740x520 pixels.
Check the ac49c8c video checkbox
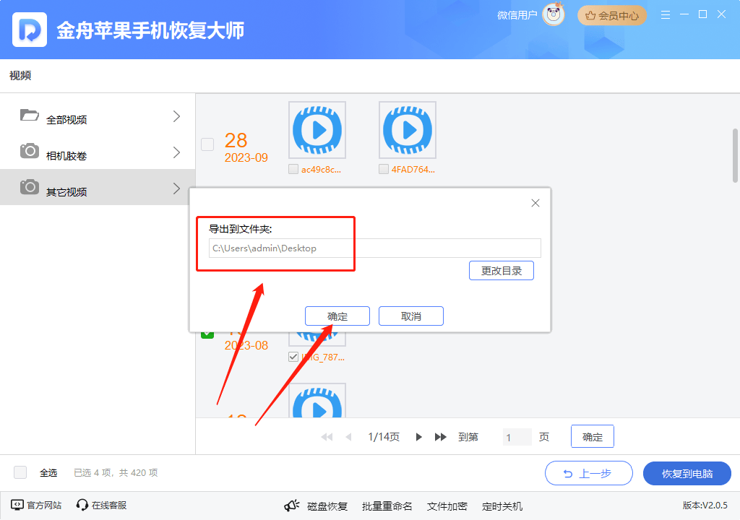293,169
